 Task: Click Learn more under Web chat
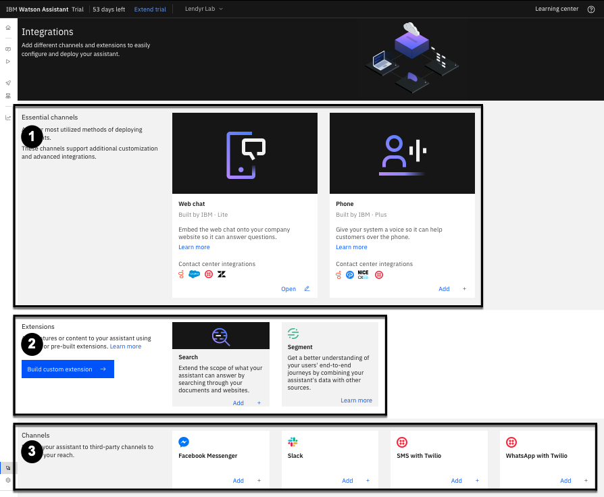[x=194, y=247]
